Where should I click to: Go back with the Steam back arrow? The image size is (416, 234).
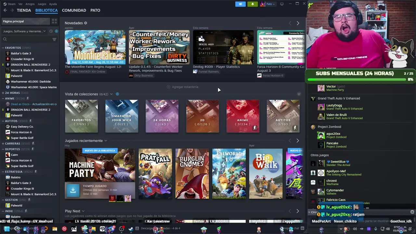click(5, 10)
